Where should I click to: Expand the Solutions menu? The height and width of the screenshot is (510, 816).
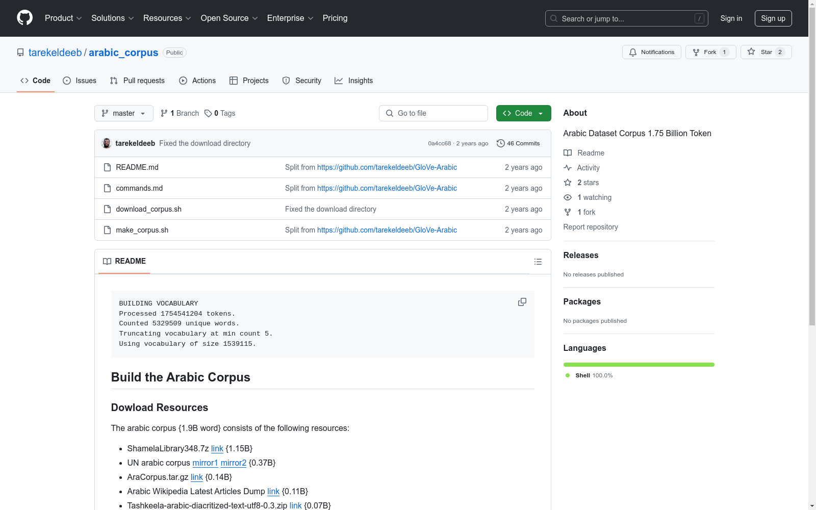click(x=113, y=18)
